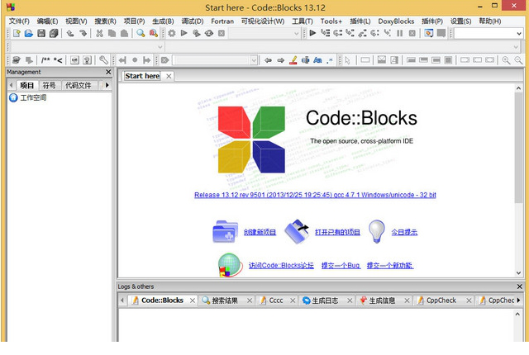Insert a /** block comment via DoxyBlocks
This screenshot has height=355, width=529.
click(x=45, y=60)
